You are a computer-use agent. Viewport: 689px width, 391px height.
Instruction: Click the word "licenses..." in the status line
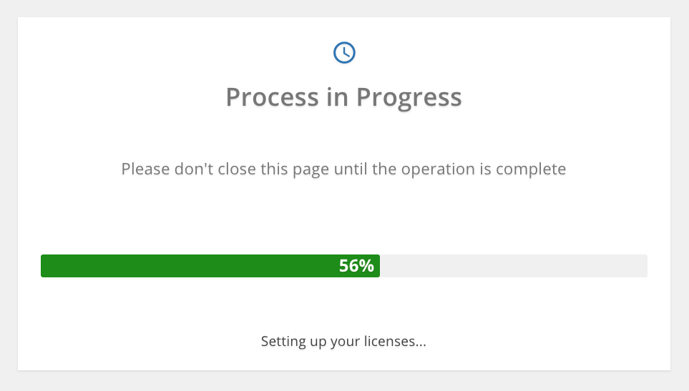pyautogui.click(x=400, y=341)
